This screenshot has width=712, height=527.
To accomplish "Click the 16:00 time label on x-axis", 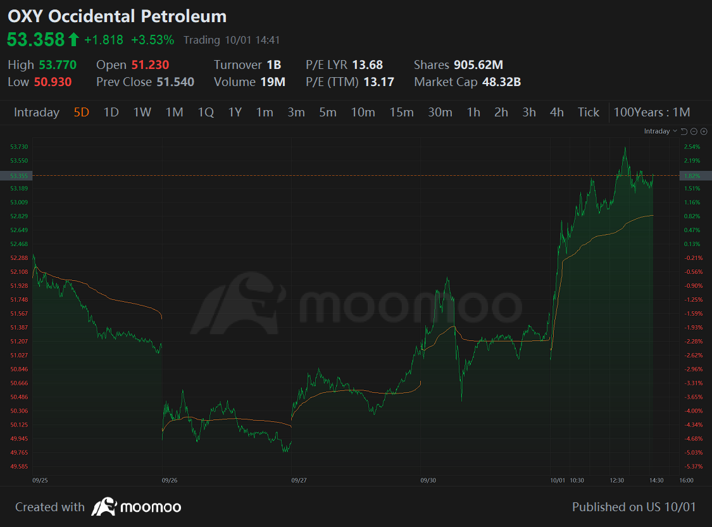I will (686, 480).
